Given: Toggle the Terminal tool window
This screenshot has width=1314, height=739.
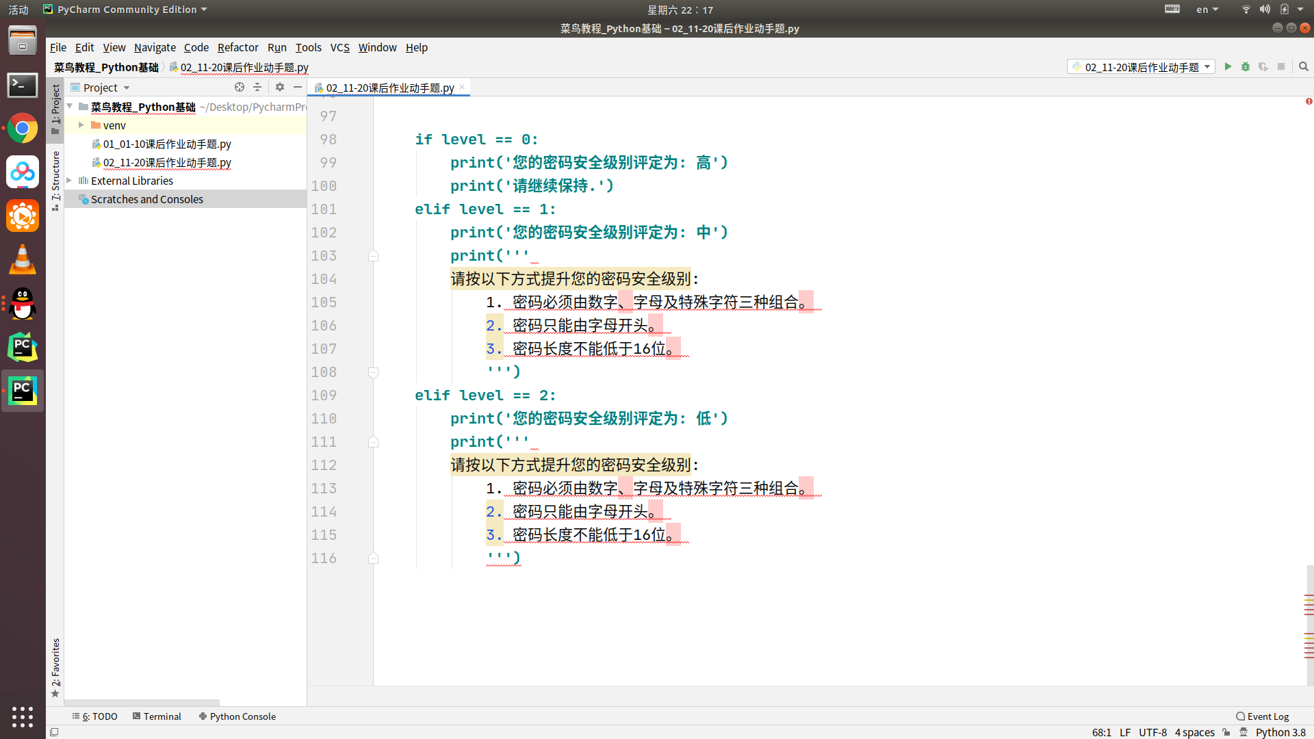Looking at the screenshot, I should click(157, 716).
